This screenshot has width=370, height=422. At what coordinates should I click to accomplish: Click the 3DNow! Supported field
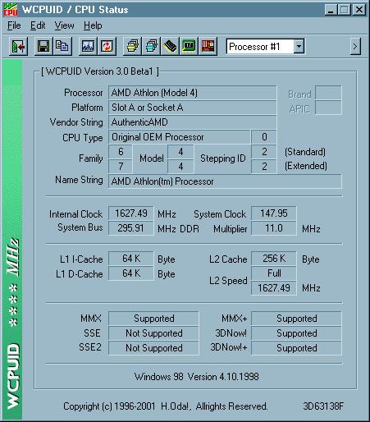coord(296,333)
